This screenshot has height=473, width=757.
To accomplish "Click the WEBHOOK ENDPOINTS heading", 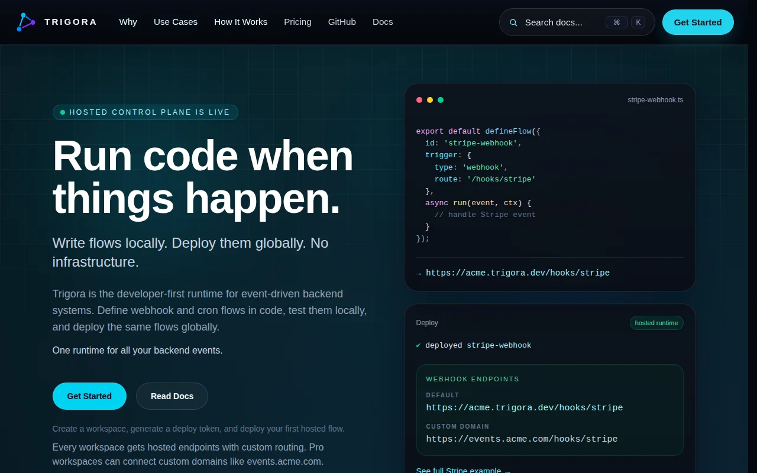I will pyautogui.click(x=473, y=379).
